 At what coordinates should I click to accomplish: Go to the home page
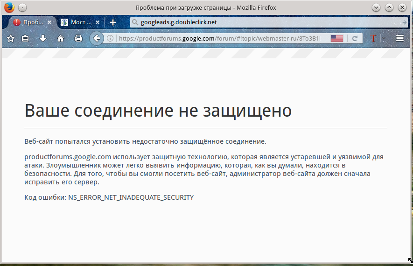coord(61,38)
